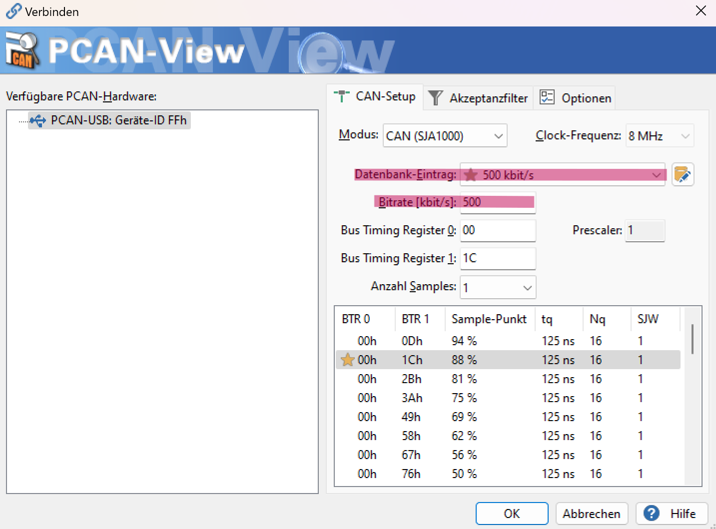Click the SJW column header

coord(655,319)
